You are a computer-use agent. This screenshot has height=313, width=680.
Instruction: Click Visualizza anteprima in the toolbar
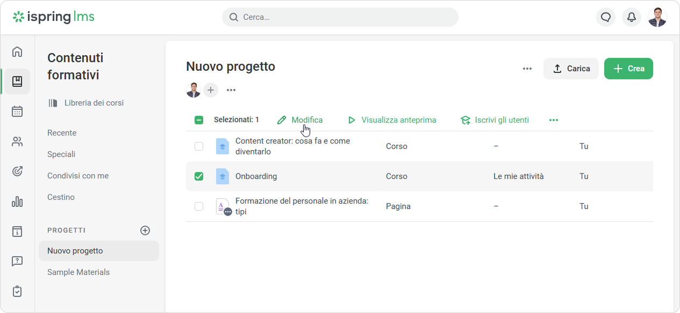392,120
